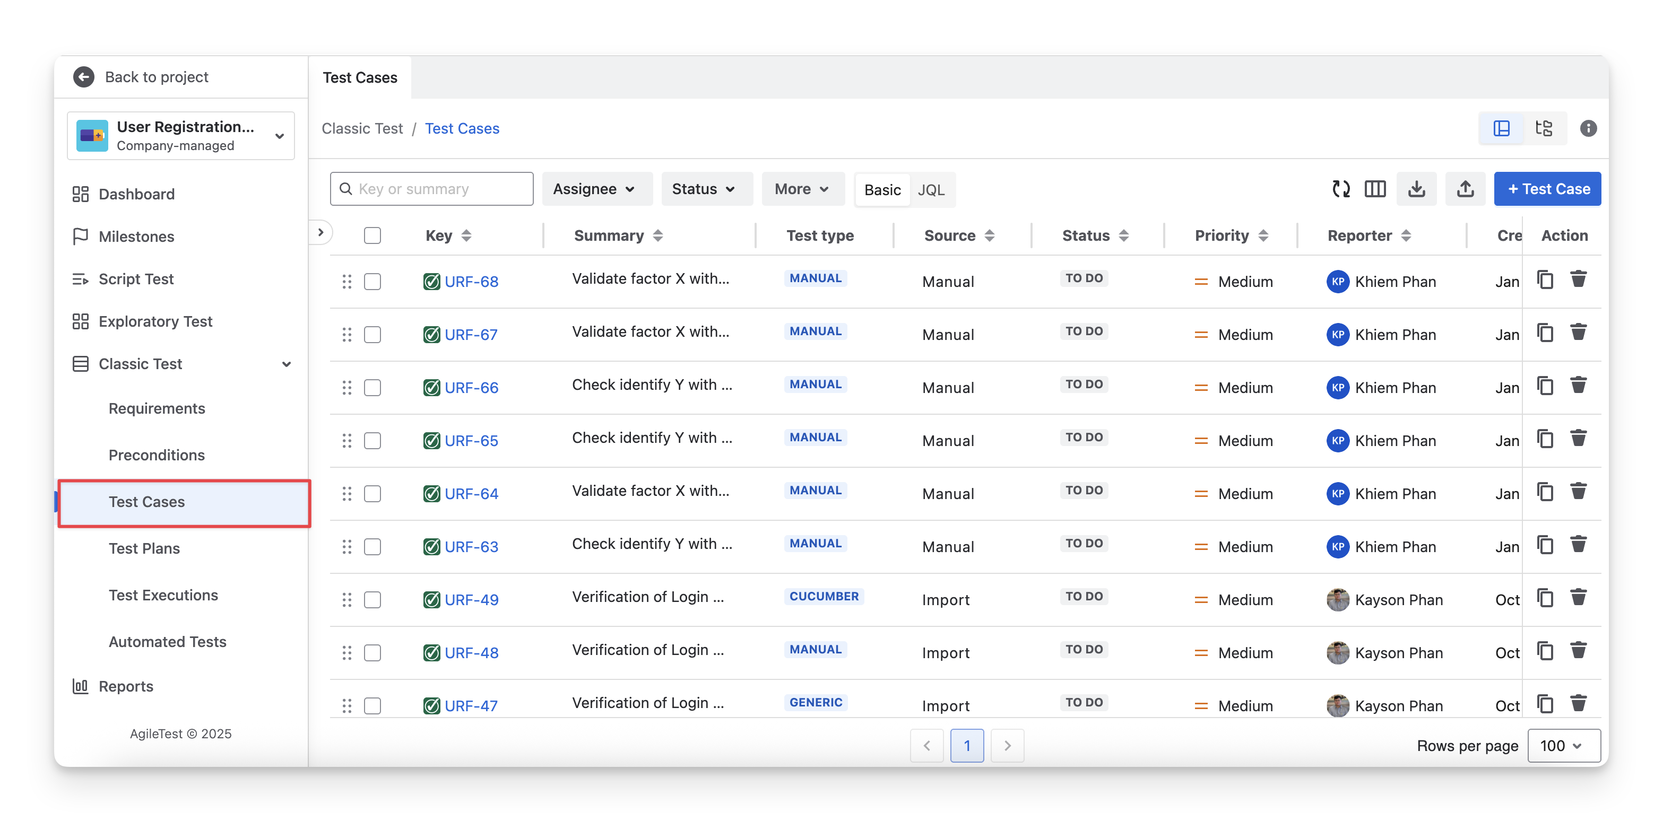Clone URF-66 using the copy icon
1663x821 pixels.
[1545, 386]
